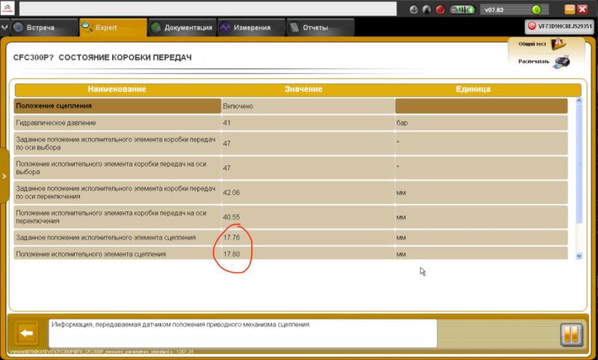This screenshot has width=598, height=360.
Task: Select Положение исполнительного элемента сцепления row
Action: (x=291, y=253)
